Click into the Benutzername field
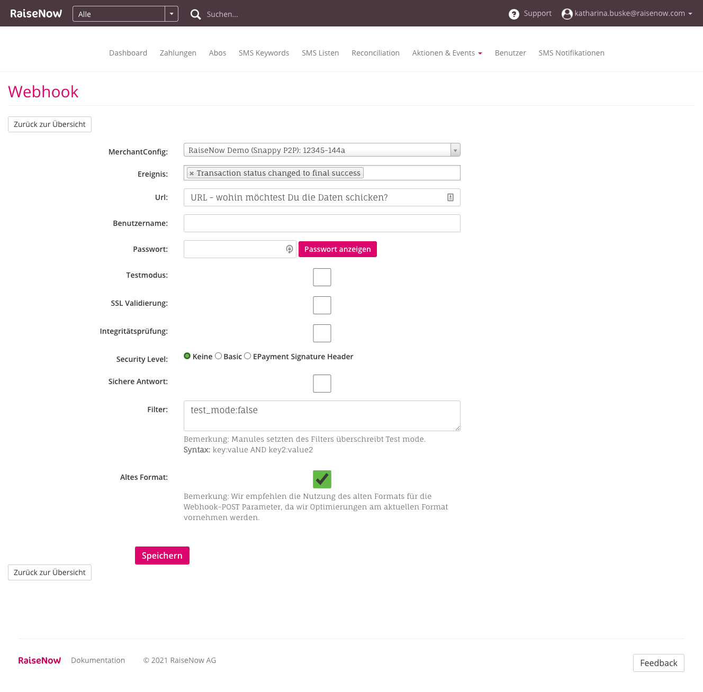 click(x=322, y=223)
